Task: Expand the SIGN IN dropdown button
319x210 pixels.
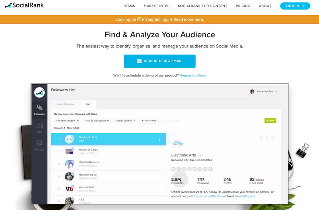Action: point(295,6)
